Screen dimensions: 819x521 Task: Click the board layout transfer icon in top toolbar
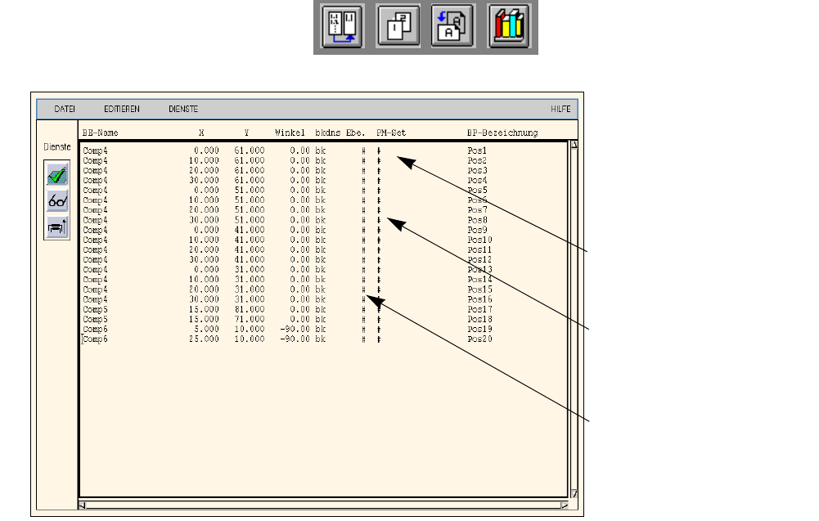click(x=343, y=26)
